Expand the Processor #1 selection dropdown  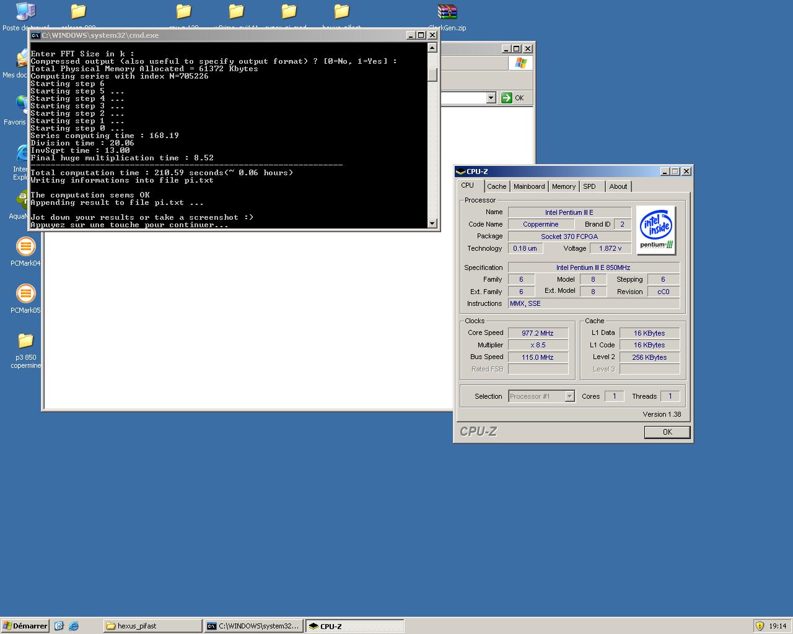569,396
